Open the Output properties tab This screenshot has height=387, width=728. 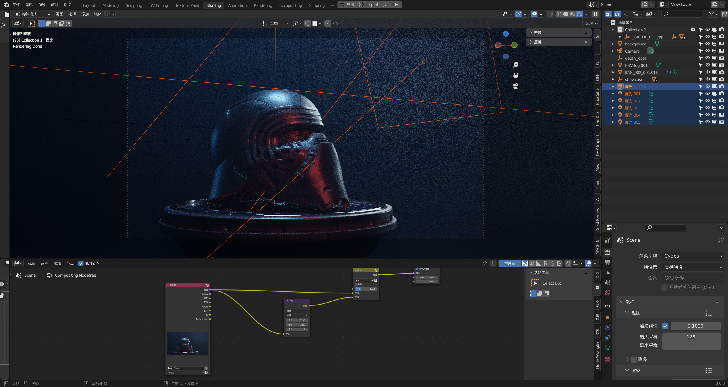pyautogui.click(x=608, y=262)
